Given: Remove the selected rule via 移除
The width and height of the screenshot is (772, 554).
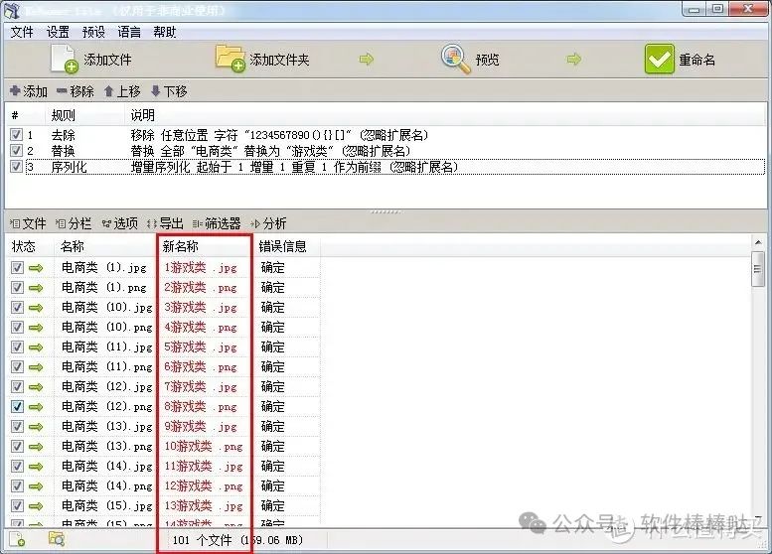Looking at the screenshot, I should 76,91.
